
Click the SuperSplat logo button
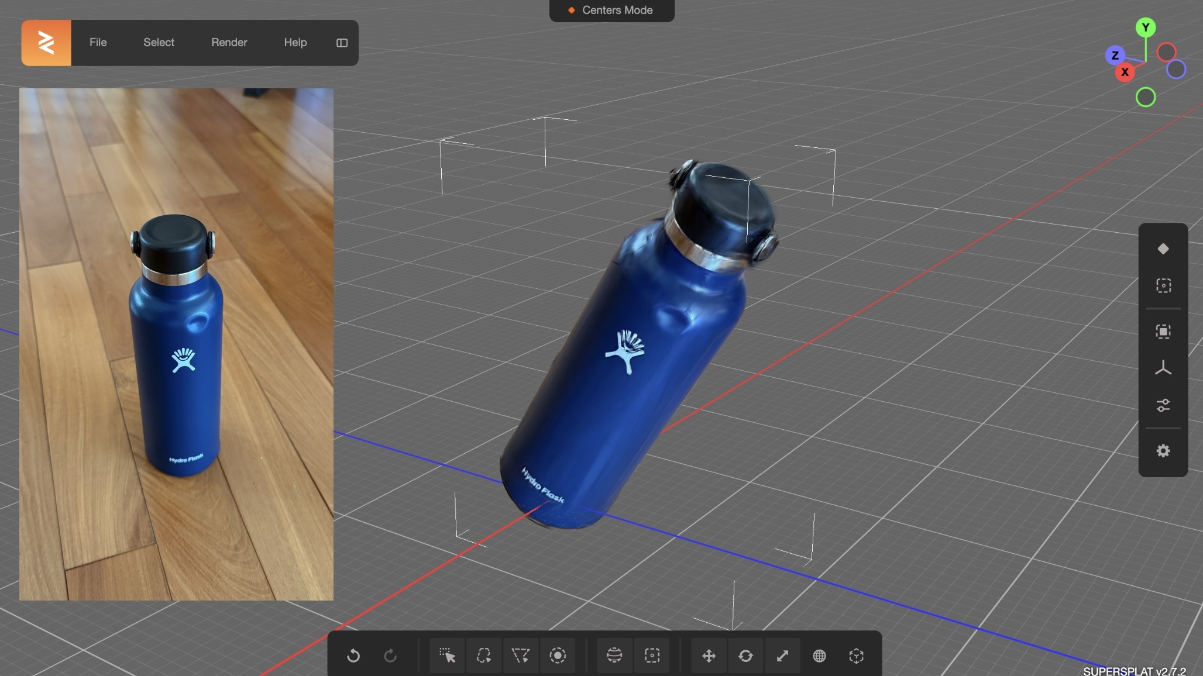coord(46,43)
